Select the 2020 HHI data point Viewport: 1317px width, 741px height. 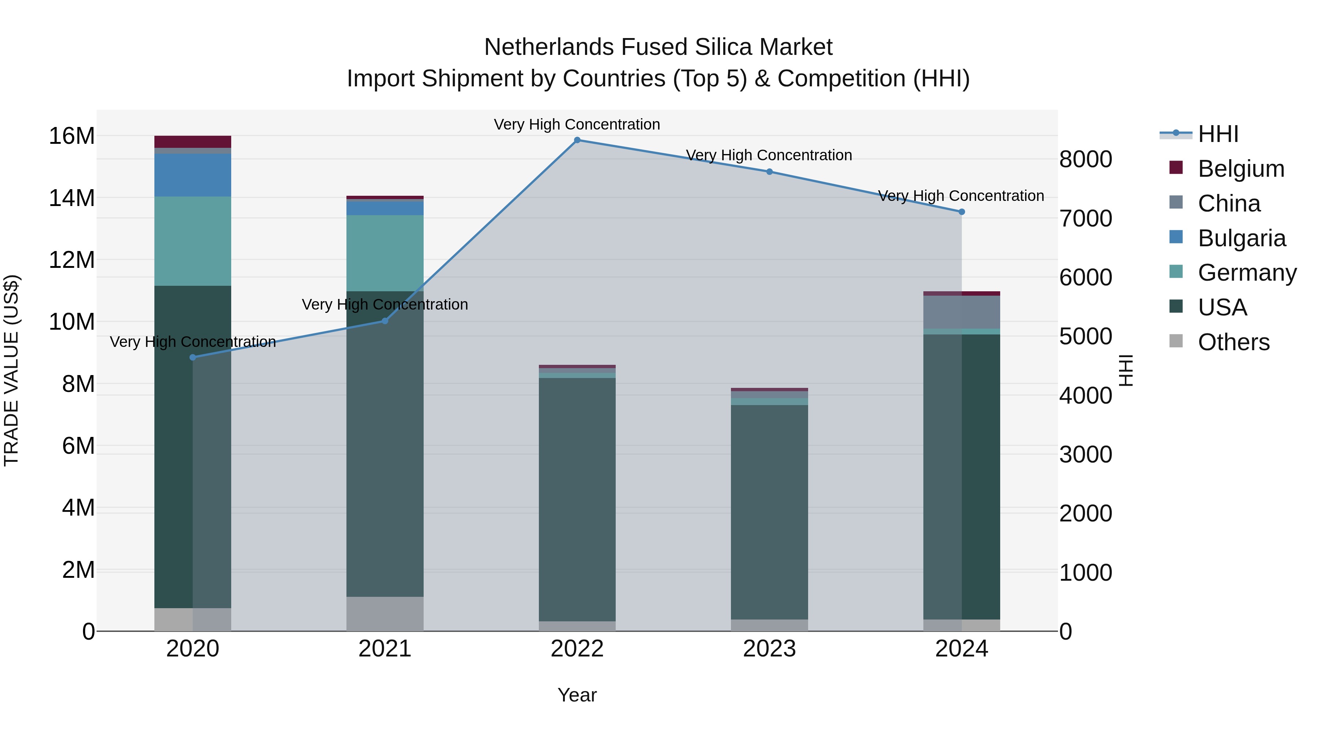click(193, 358)
